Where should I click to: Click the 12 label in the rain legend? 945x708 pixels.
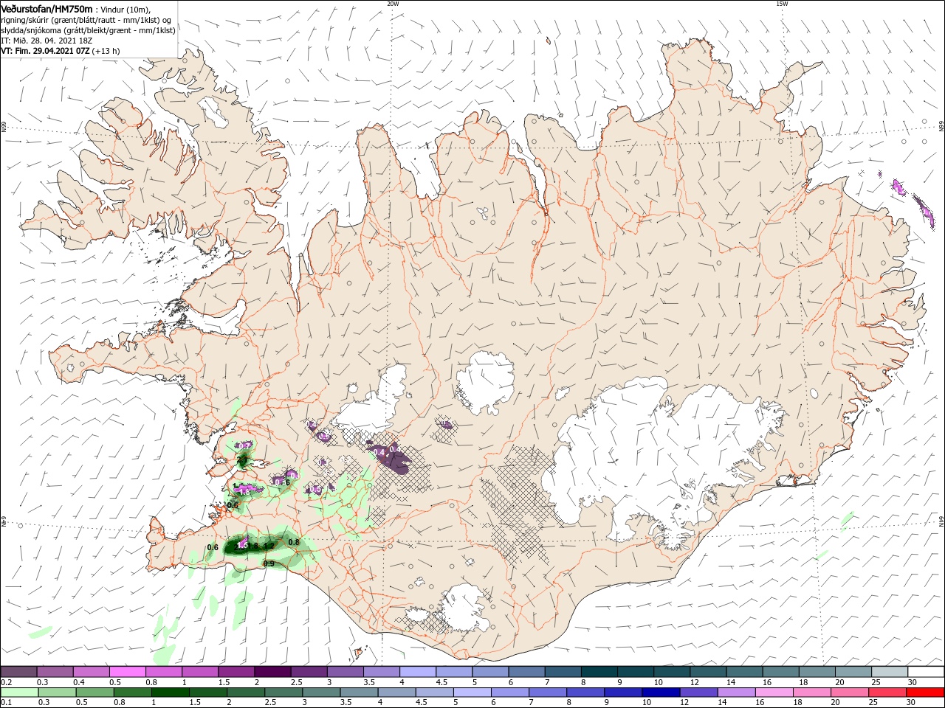[684, 702]
